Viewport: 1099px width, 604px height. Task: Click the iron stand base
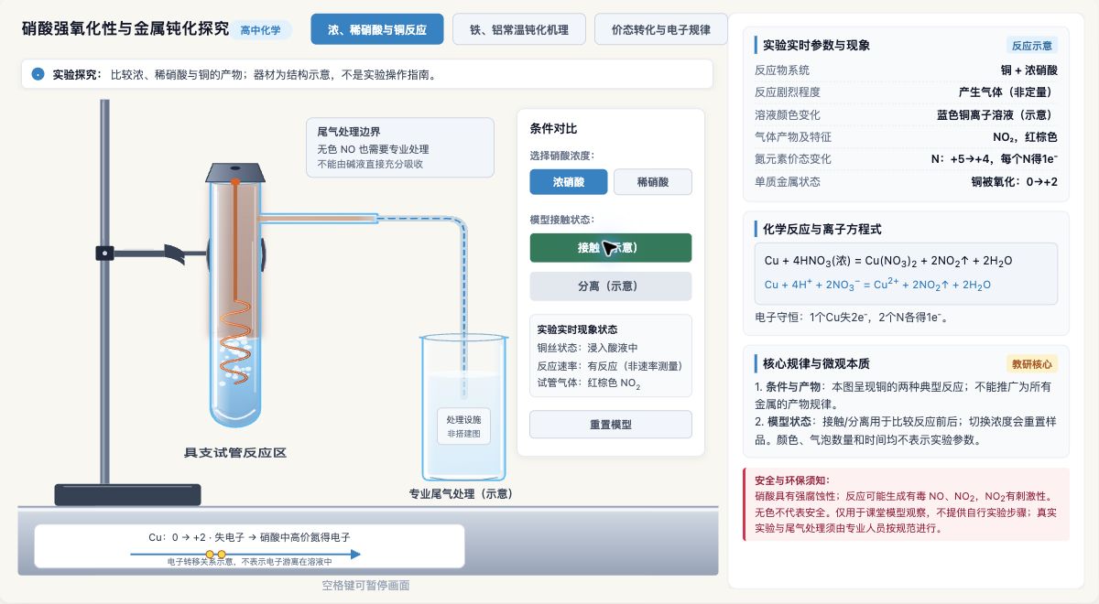coord(127,495)
